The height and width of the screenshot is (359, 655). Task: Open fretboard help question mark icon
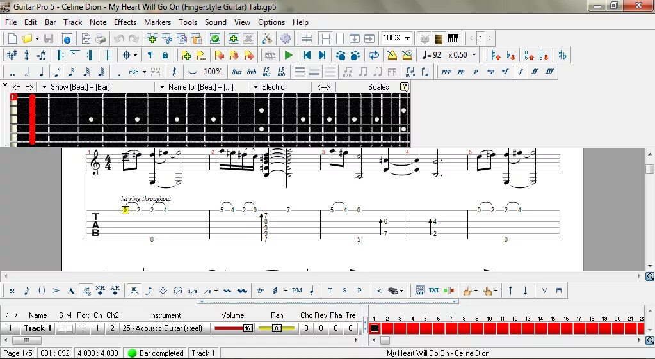pyautogui.click(x=404, y=87)
